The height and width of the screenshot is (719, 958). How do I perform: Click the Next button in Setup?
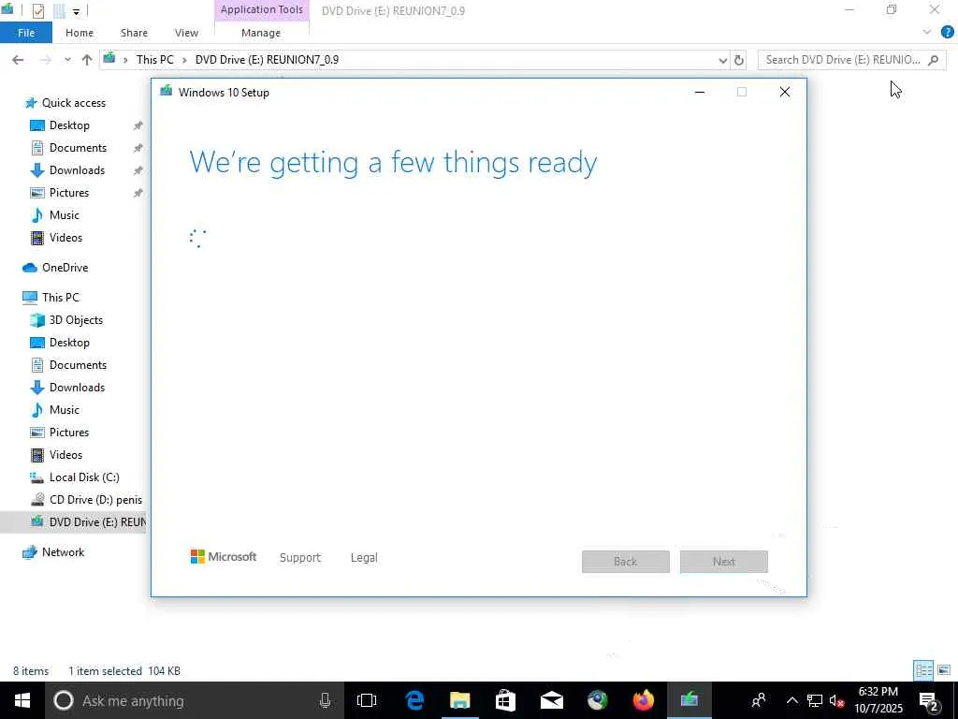click(724, 562)
